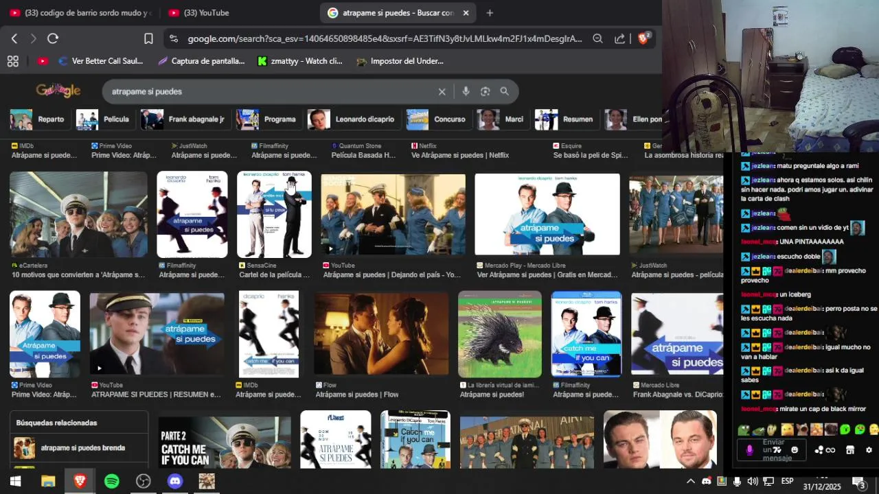Bookmark this page with bookmark icon

pos(148,39)
